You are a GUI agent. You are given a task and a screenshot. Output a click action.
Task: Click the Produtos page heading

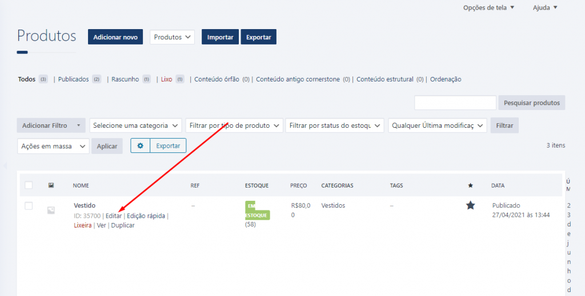47,36
